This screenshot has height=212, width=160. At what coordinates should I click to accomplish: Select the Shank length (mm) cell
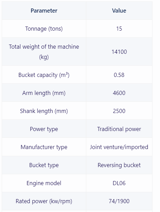point(44,111)
